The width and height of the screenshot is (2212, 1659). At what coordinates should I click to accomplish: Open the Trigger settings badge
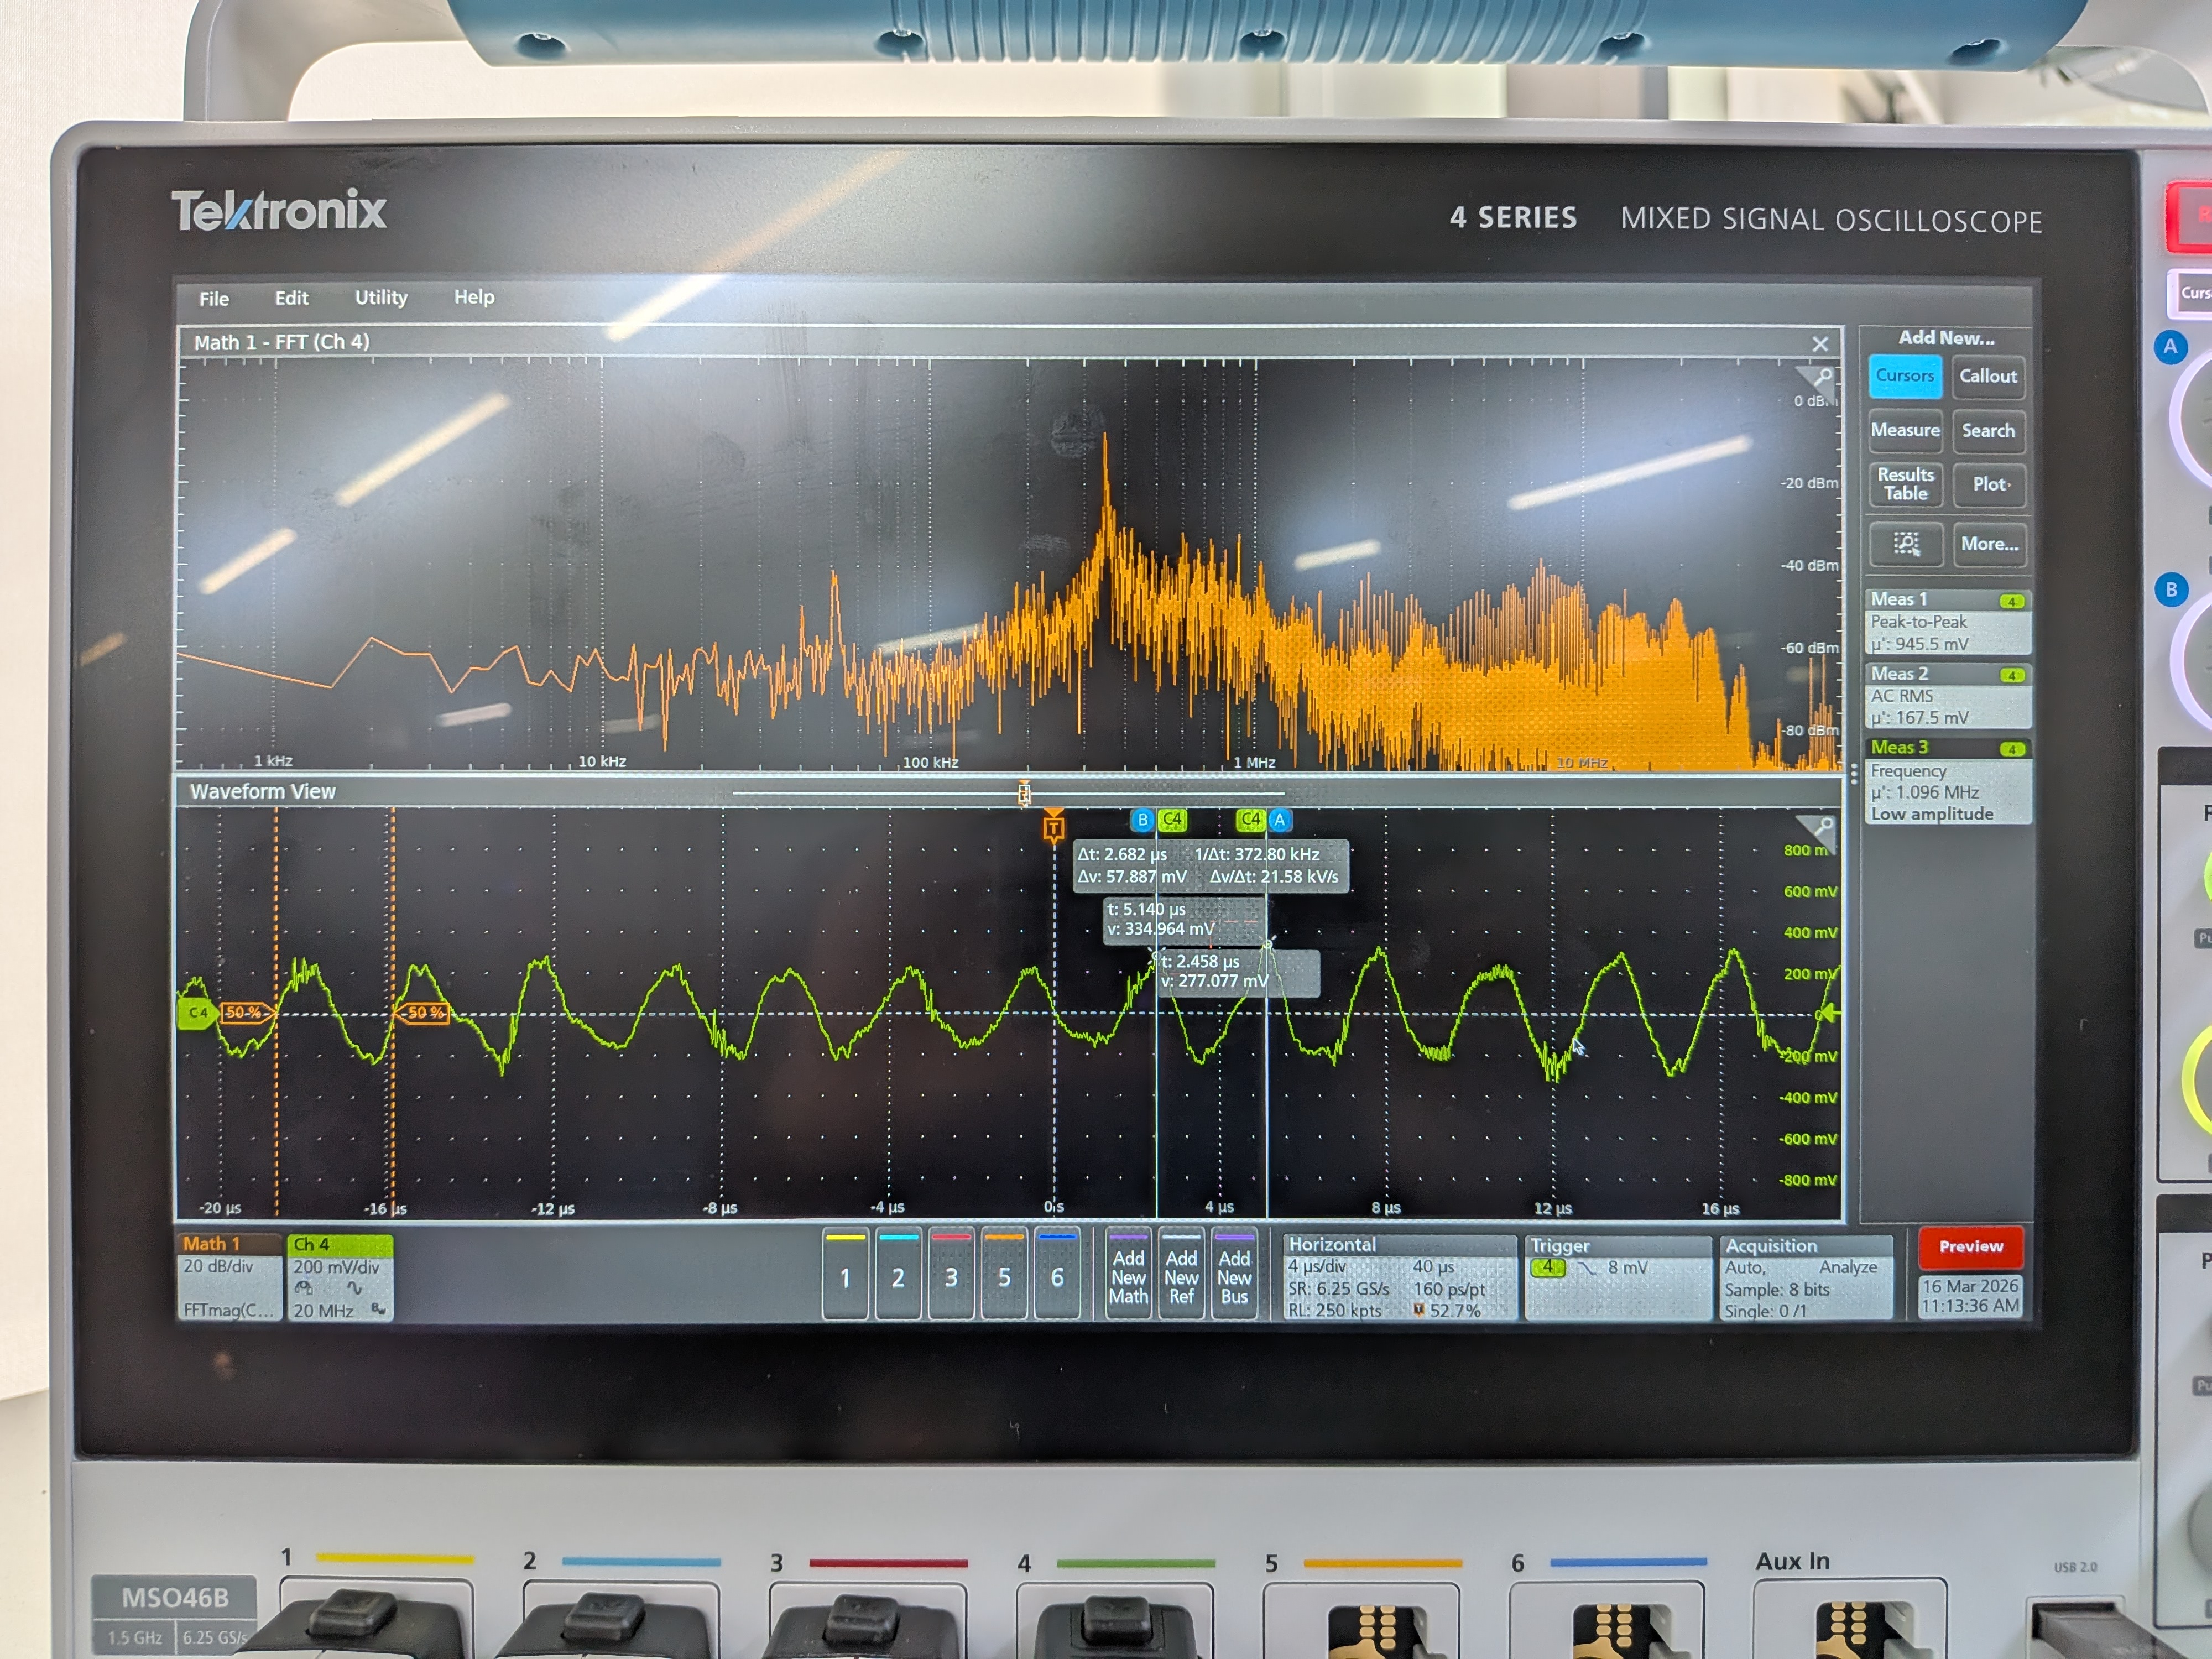tap(1618, 1278)
